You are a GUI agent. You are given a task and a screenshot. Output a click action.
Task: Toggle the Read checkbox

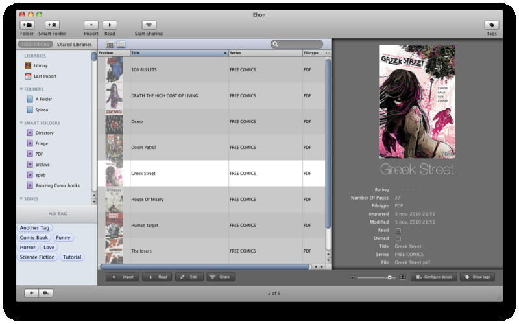tap(398, 231)
